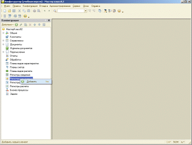This screenshot has width=192, height=145.
Task: Click inside the toolbar search input field
Action: click(71, 11)
